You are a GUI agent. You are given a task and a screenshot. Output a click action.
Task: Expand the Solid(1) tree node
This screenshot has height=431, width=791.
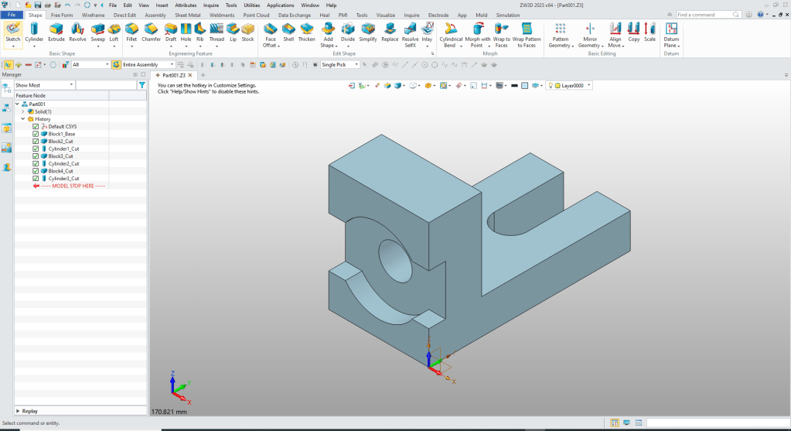click(x=23, y=111)
